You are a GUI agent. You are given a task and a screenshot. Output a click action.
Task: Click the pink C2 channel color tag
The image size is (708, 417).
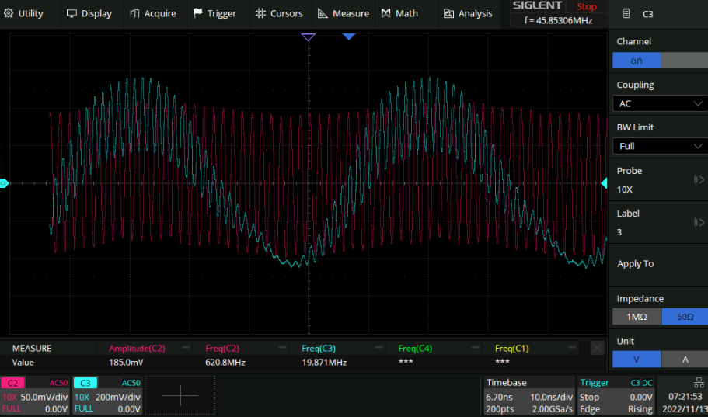pos(12,383)
